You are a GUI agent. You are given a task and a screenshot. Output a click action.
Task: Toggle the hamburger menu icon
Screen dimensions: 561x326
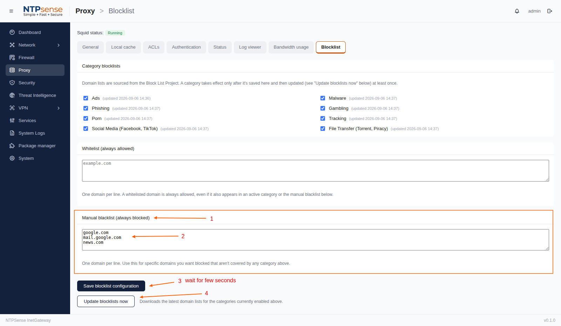point(11,11)
